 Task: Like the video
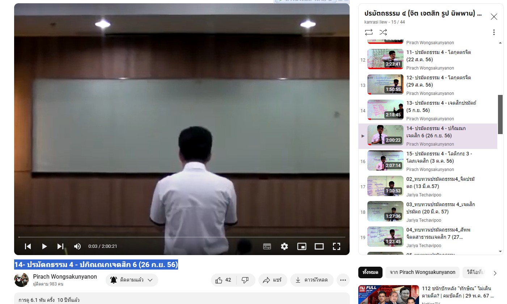[x=224, y=280]
